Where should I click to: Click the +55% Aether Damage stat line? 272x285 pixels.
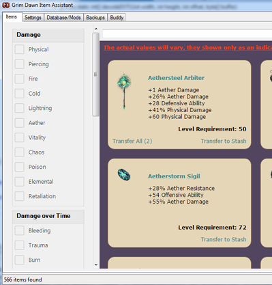(179, 202)
